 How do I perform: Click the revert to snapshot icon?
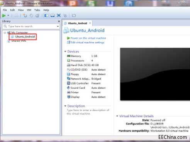coord(31,15)
